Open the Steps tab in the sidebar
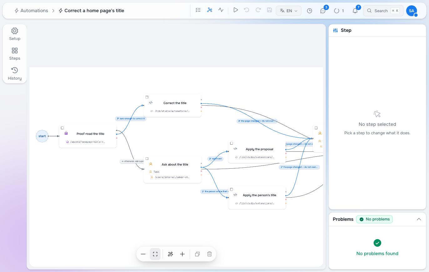Viewport: 429px width, 272px height. [15, 54]
